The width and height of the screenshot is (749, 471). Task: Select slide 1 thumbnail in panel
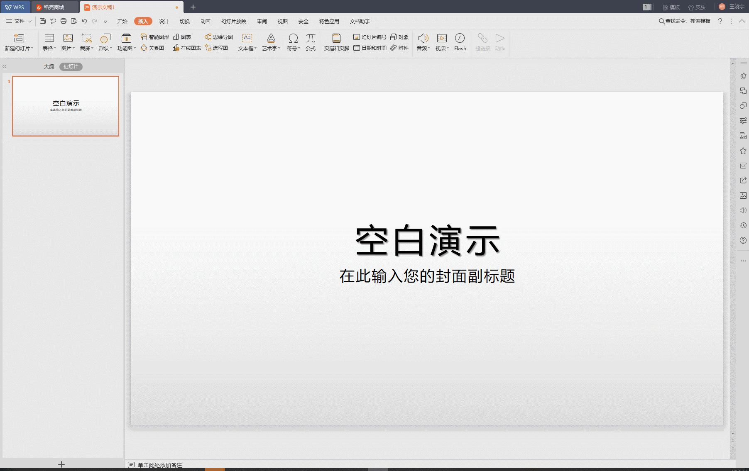(66, 106)
